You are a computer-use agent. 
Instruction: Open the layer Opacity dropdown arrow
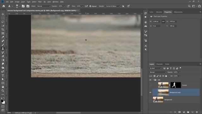[180, 72]
